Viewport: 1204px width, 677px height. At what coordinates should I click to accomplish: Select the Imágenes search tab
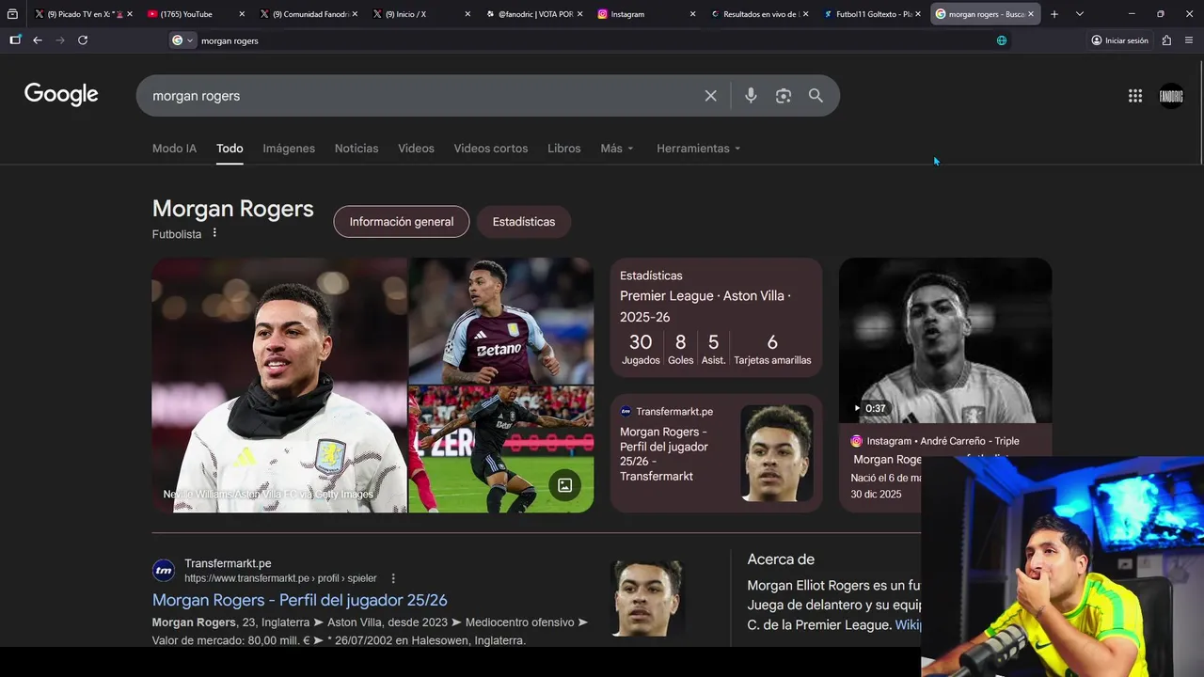(x=289, y=149)
